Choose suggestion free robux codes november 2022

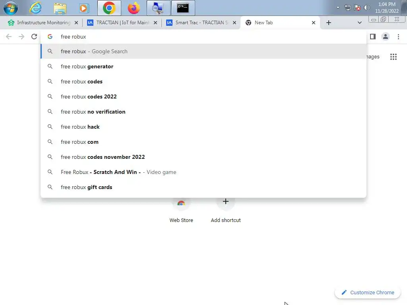[x=203, y=157]
